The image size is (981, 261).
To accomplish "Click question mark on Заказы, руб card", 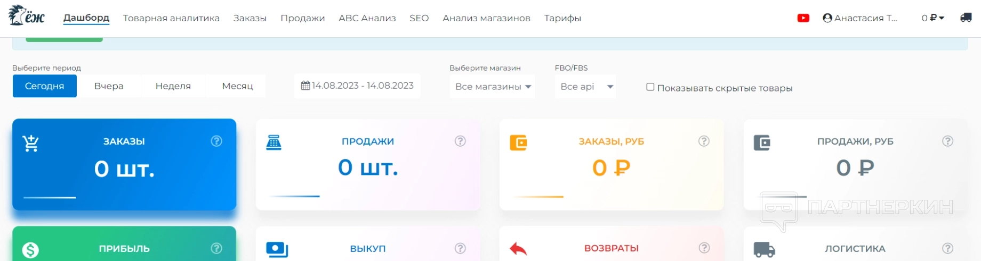I will click(x=704, y=141).
